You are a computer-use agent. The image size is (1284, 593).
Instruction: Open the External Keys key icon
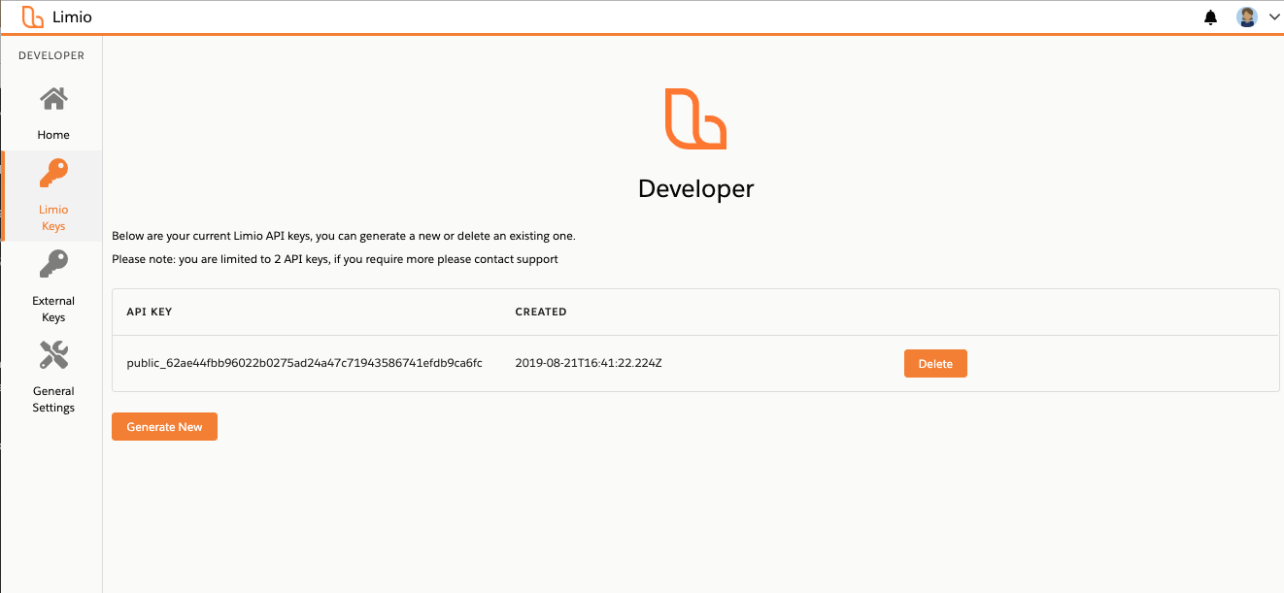[x=53, y=264]
